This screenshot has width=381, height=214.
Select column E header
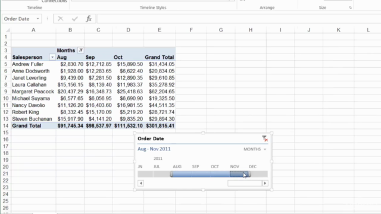tap(160, 30)
